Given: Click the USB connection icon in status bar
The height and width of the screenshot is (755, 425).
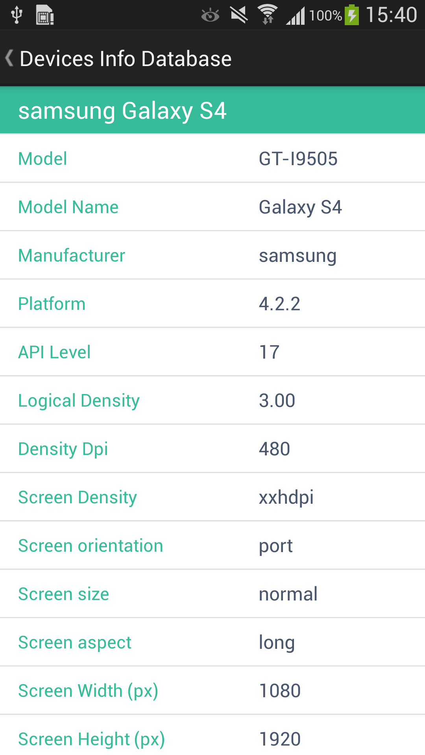Looking at the screenshot, I should click(16, 15).
